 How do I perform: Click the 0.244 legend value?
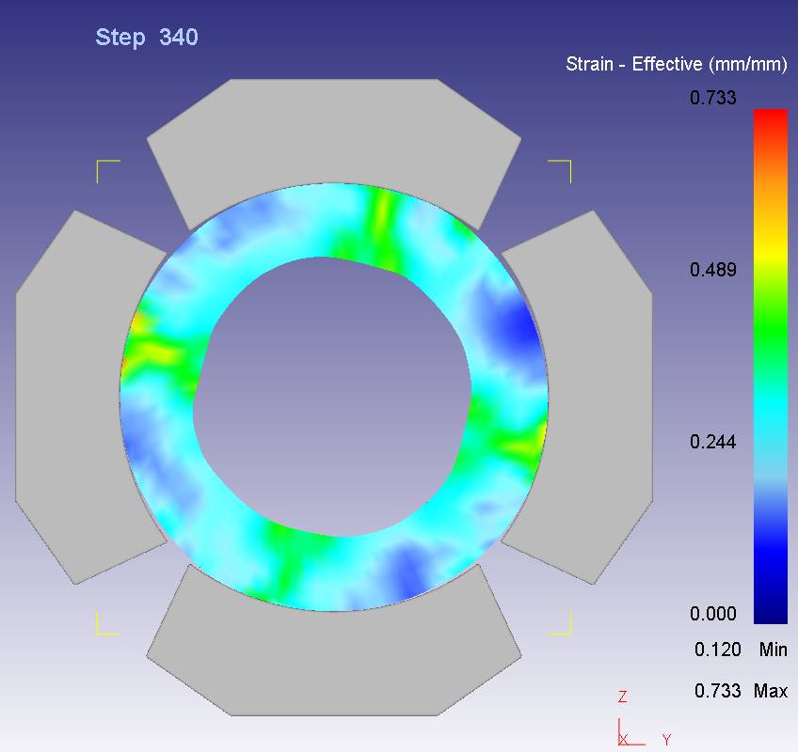713,442
